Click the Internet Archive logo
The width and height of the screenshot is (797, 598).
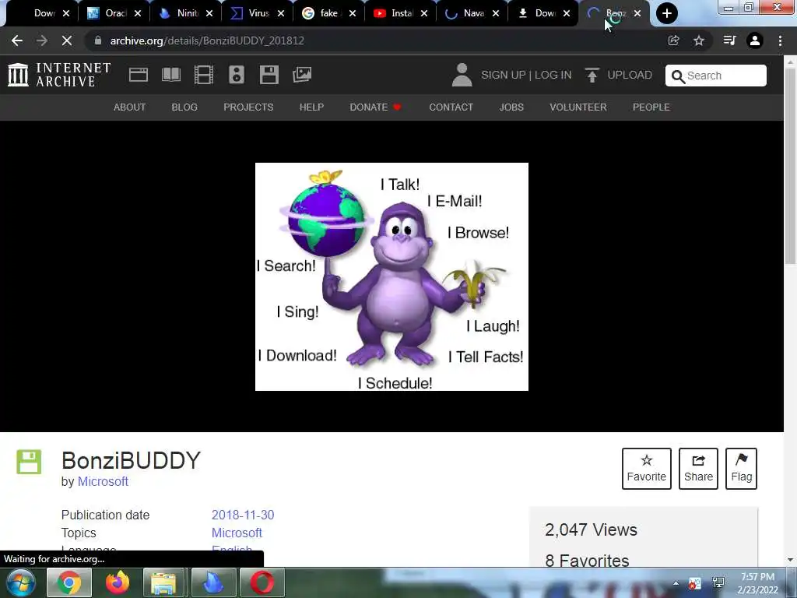tap(59, 75)
